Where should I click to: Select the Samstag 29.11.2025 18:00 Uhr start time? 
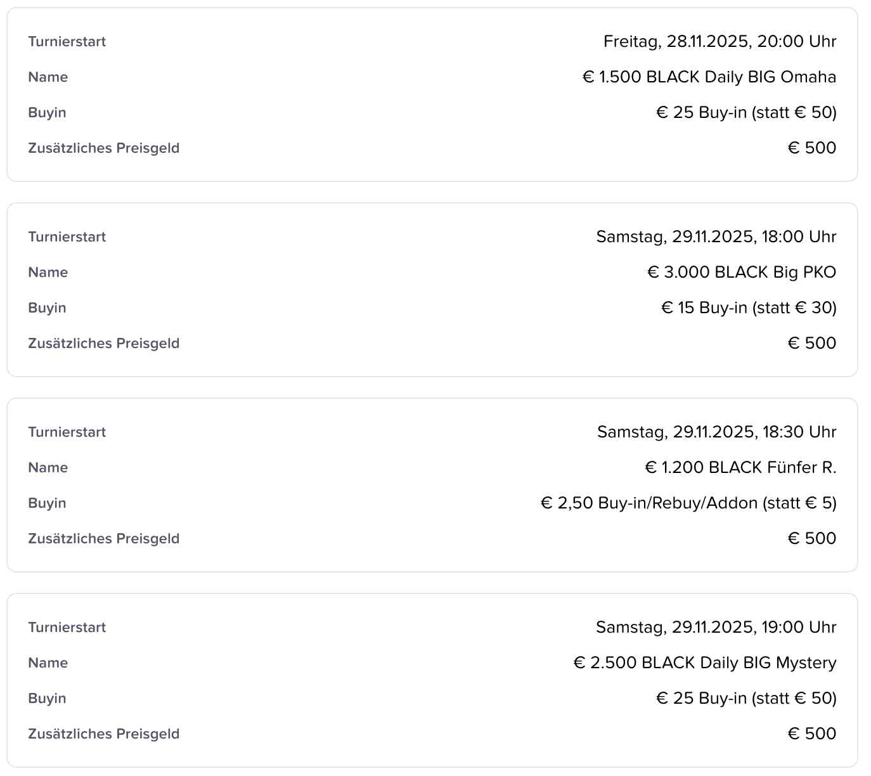click(716, 237)
